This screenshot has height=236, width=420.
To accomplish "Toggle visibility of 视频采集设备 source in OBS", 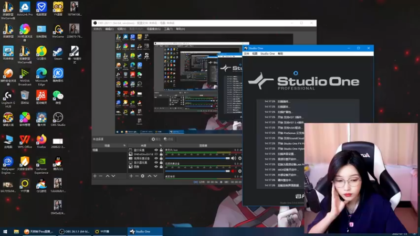I will pyautogui.click(x=156, y=158).
